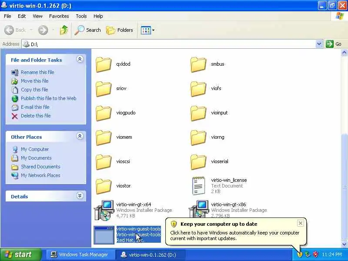This screenshot has height=261, width=348.
Task: Open the qxldod folder icon
Action: 104,64
